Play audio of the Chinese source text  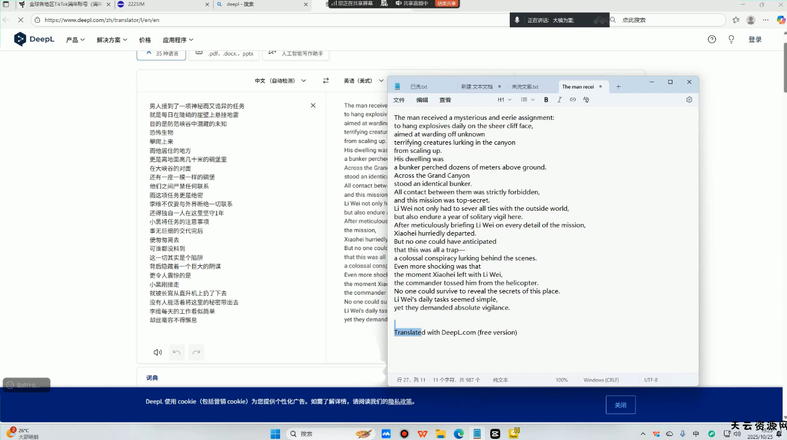pyautogui.click(x=157, y=352)
